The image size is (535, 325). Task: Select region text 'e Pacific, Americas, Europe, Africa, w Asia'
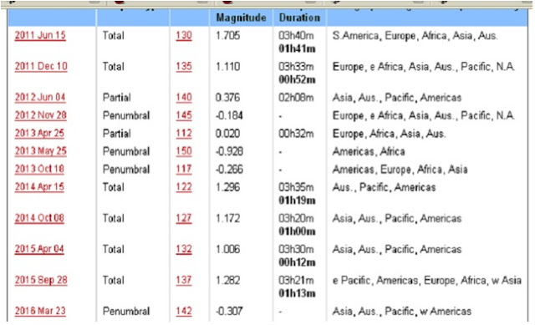[427, 281]
